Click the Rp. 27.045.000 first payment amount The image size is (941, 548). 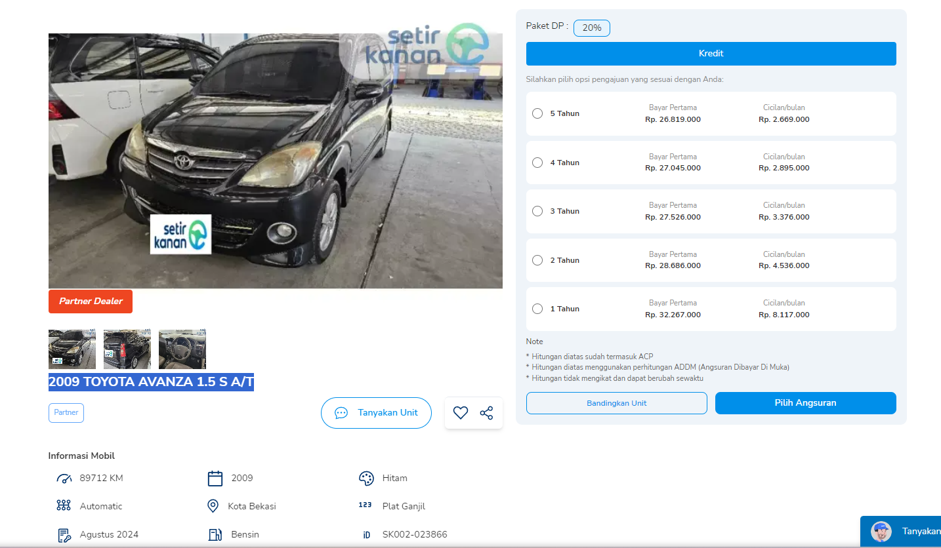pyautogui.click(x=673, y=168)
